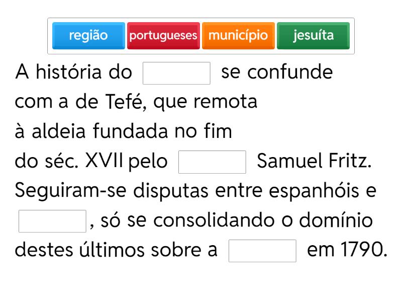Focus the empty box preceding "se confunde"
Screen dimensions: 402x302
[176, 73]
